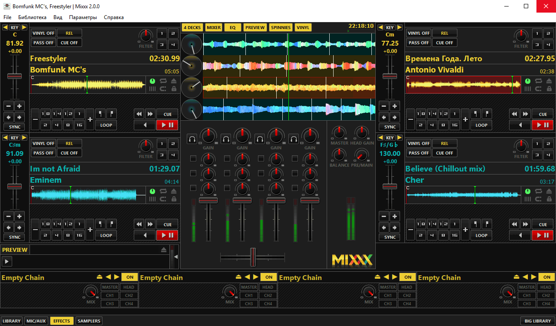Click beatgrid bars icon on Eminem deck
The height and width of the screenshot is (326, 556).
[152, 199]
